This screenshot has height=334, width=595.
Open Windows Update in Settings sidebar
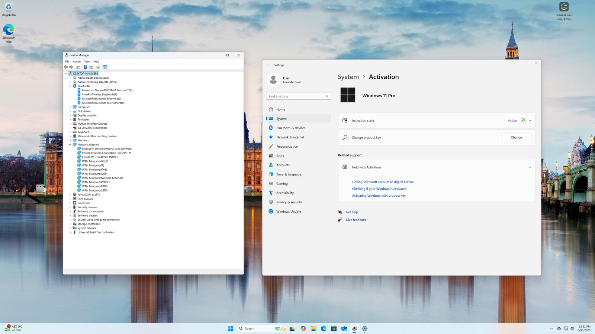coord(299,212)
